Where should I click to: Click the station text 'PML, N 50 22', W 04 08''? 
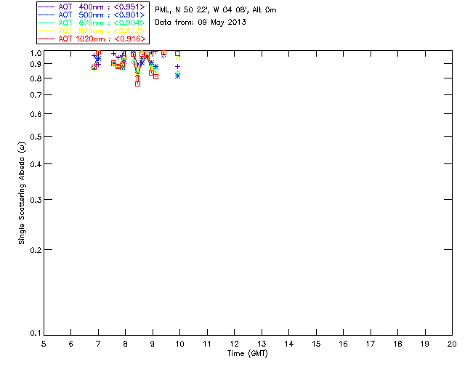203,10
